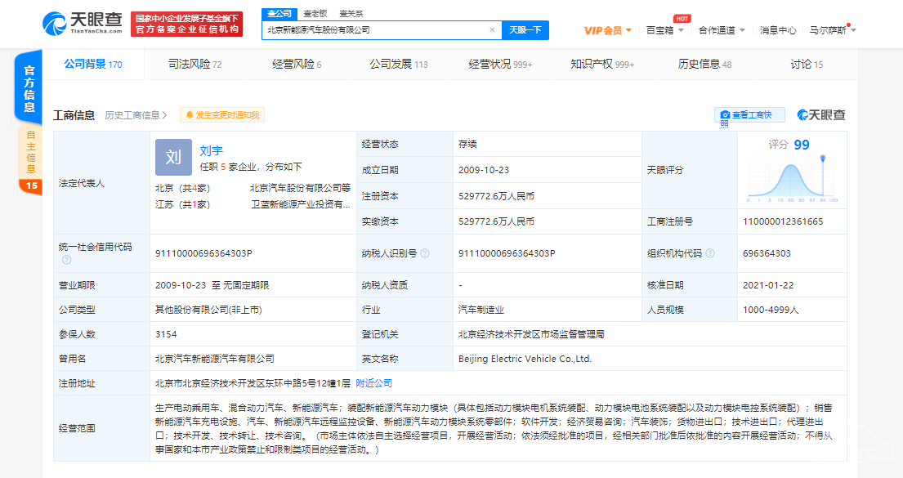Click the 国家中小企业发展子基金 red banner
The width and height of the screenshot is (903, 478).
(186, 25)
